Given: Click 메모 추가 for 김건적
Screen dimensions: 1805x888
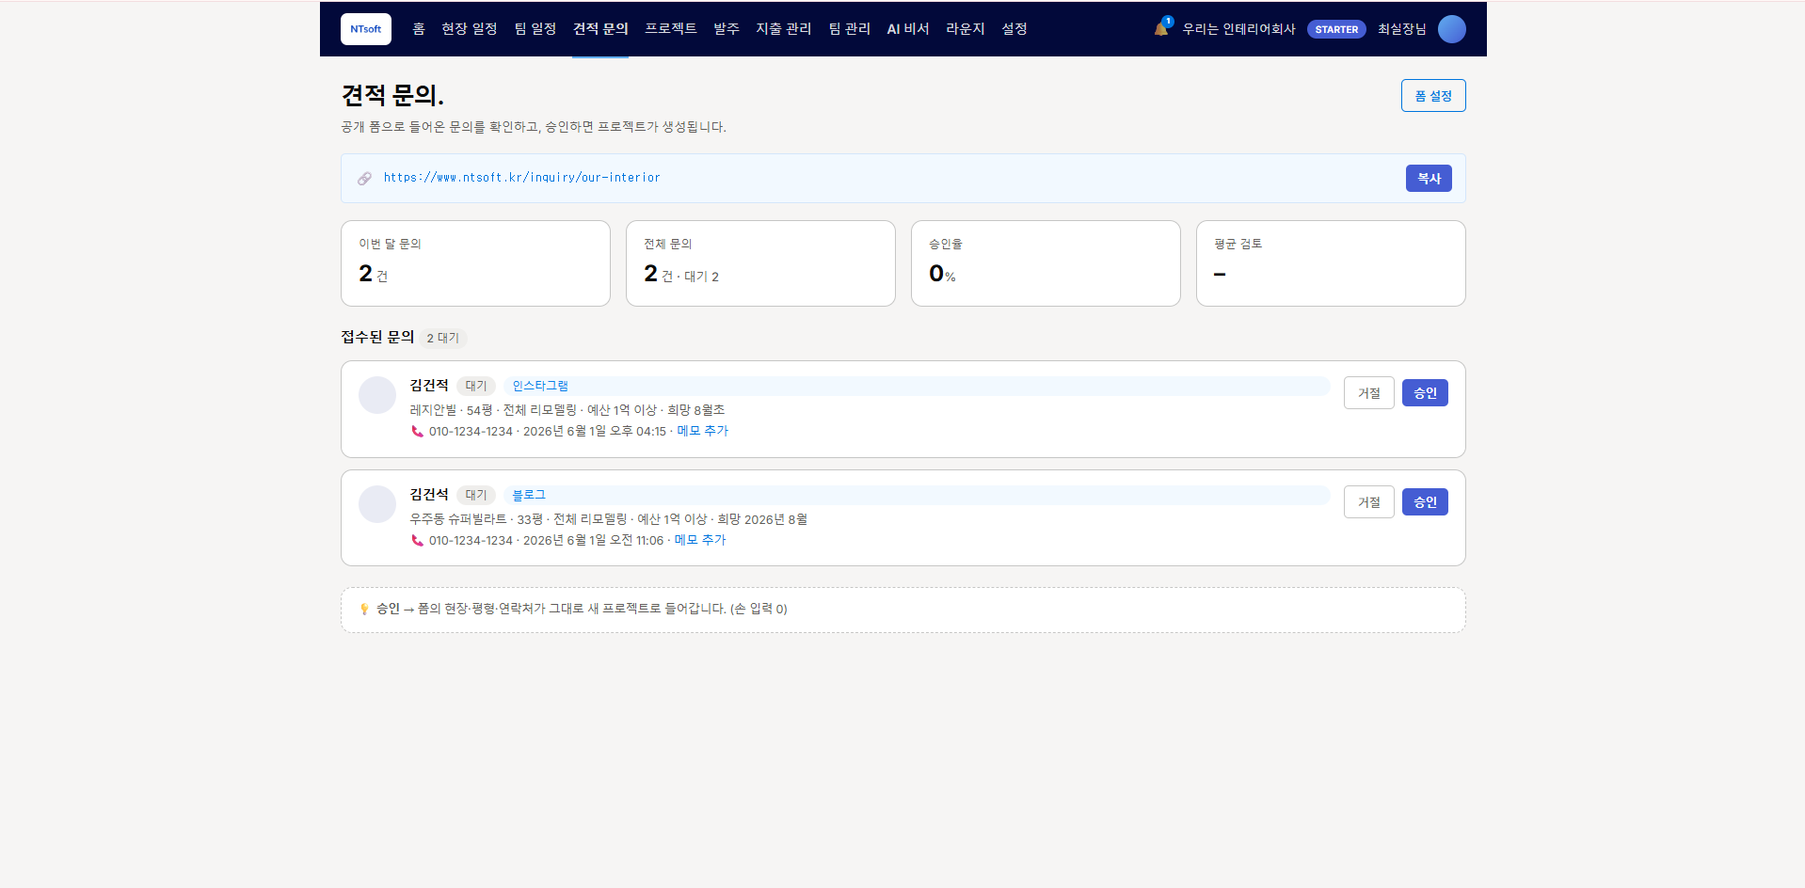Looking at the screenshot, I should pos(702,431).
